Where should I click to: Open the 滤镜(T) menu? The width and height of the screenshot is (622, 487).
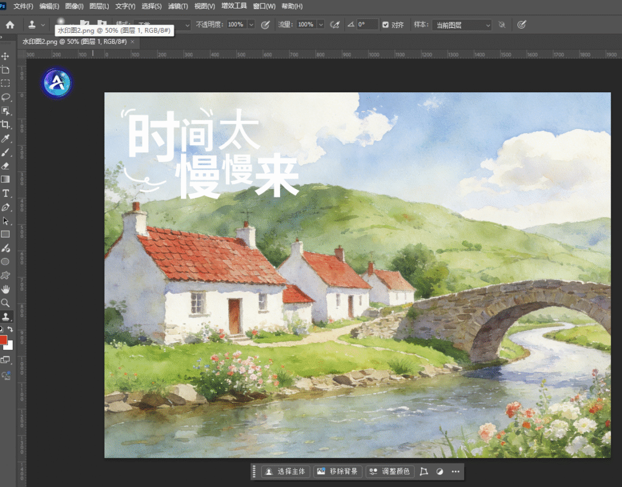[178, 6]
